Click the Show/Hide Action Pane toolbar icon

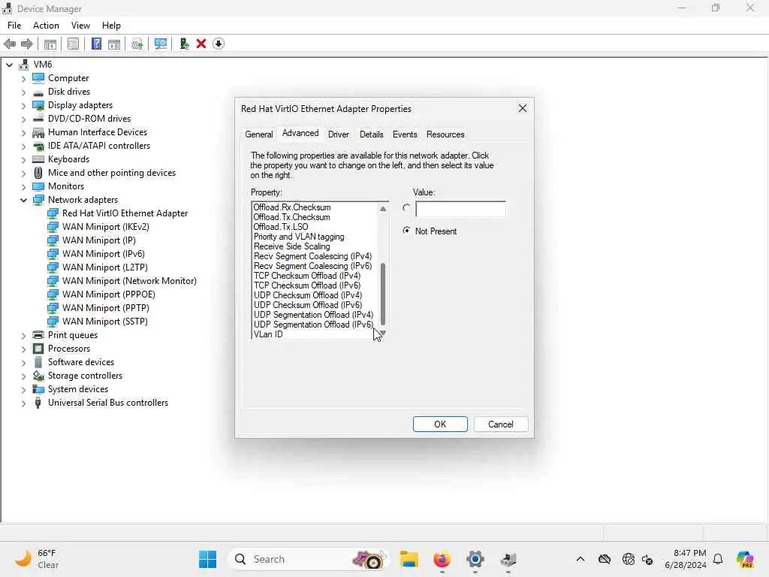(x=114, y=44)
